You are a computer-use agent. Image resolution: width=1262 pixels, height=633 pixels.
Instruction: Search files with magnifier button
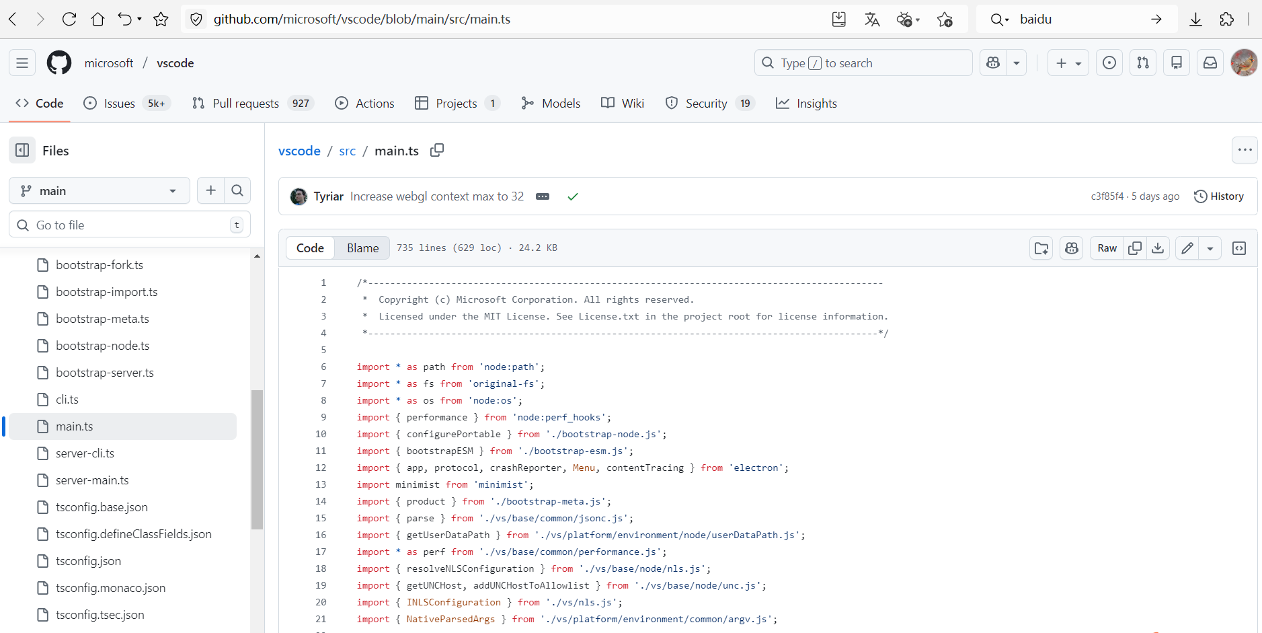(237, 191)
